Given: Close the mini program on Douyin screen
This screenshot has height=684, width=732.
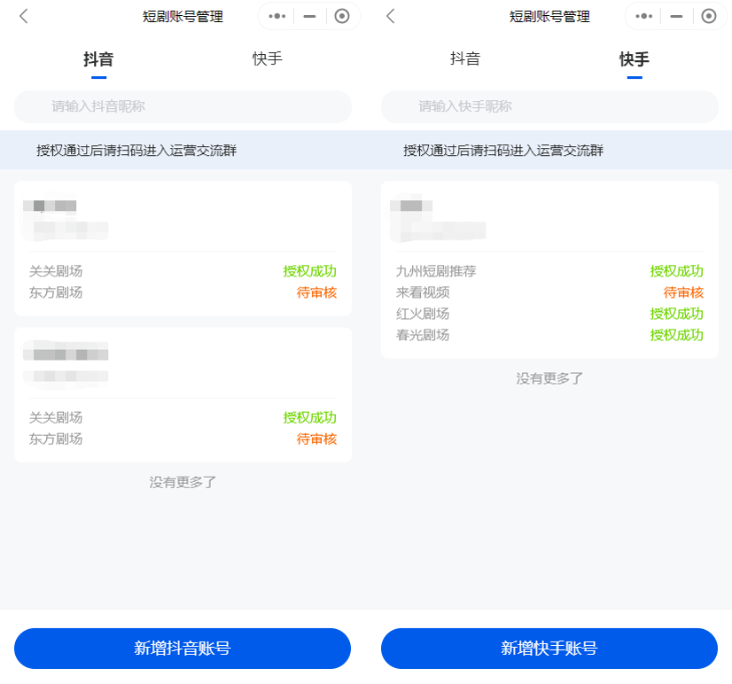Looking at the screenshot, I should (x=342, y=16).
